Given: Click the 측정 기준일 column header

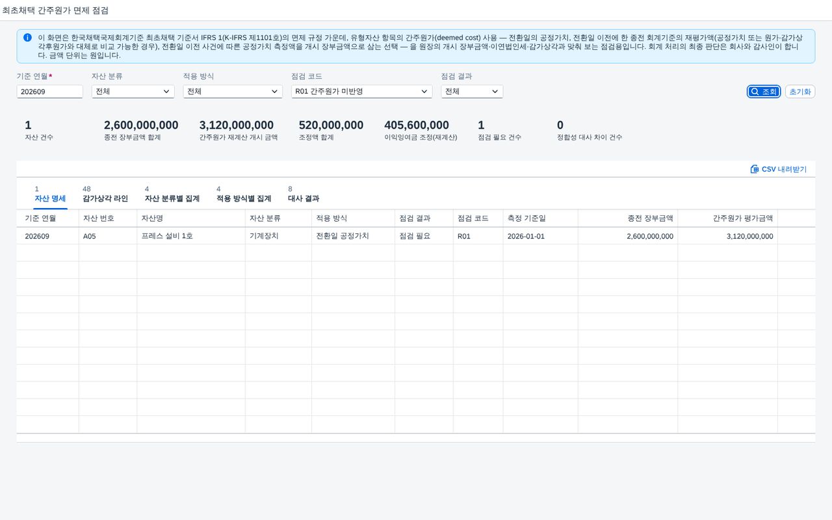Looking at the screenshot, I should [541, 218].
